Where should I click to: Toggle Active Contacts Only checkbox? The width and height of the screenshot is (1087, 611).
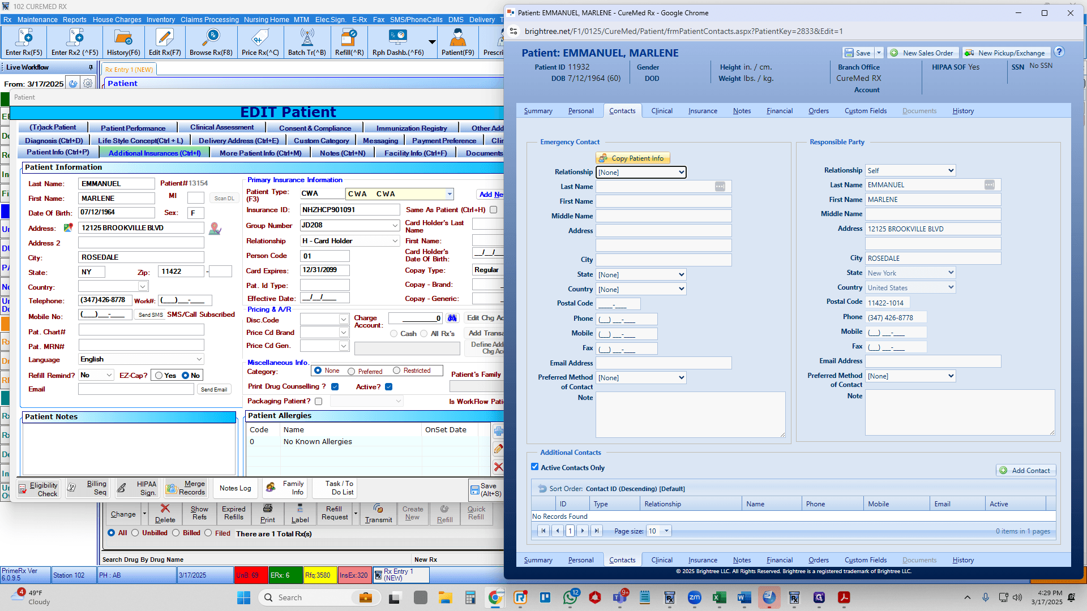[x=534, y=467]
